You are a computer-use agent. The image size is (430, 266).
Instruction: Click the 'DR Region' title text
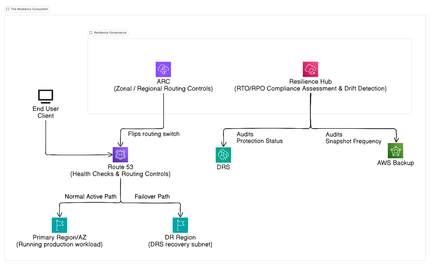pyautogui.click(x=180, y=237)
